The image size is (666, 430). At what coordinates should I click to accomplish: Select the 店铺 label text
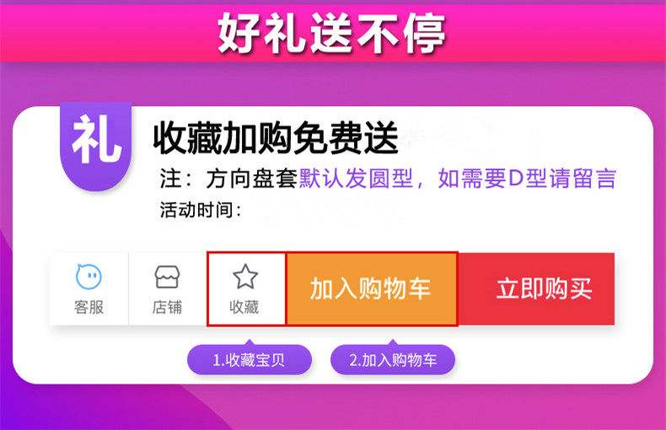point(167,307)
